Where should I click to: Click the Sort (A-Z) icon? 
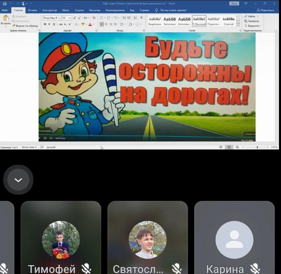[135, 18]
